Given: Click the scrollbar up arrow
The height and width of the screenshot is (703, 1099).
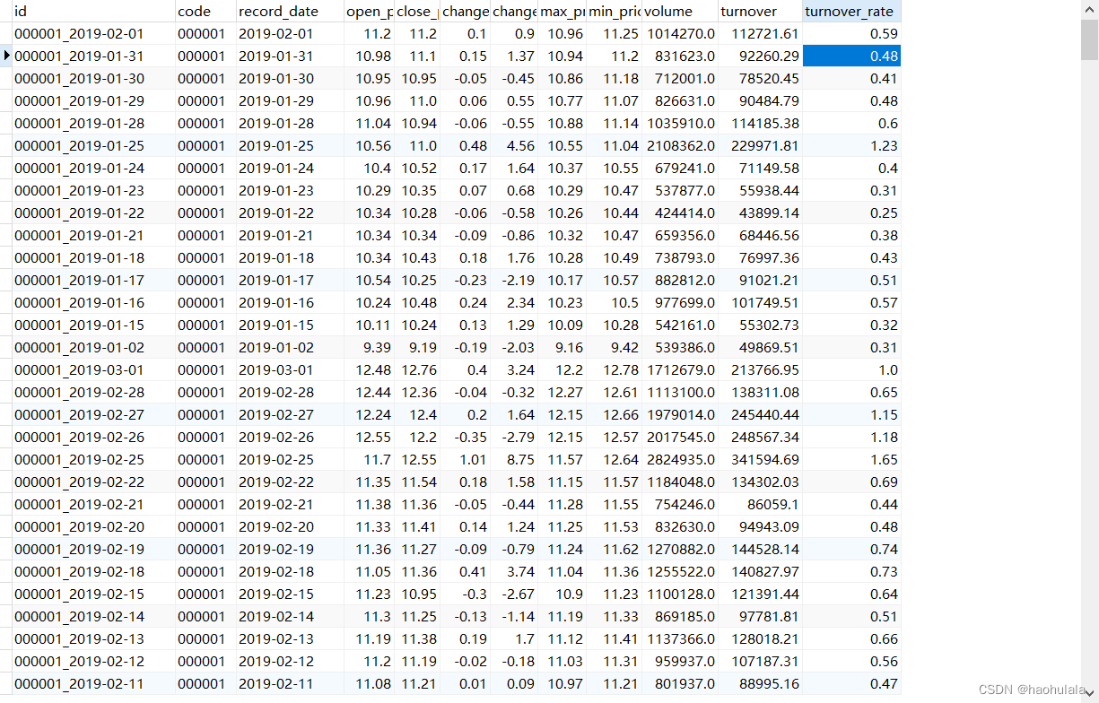Looking at the screenshot, I should [1091, 10].
